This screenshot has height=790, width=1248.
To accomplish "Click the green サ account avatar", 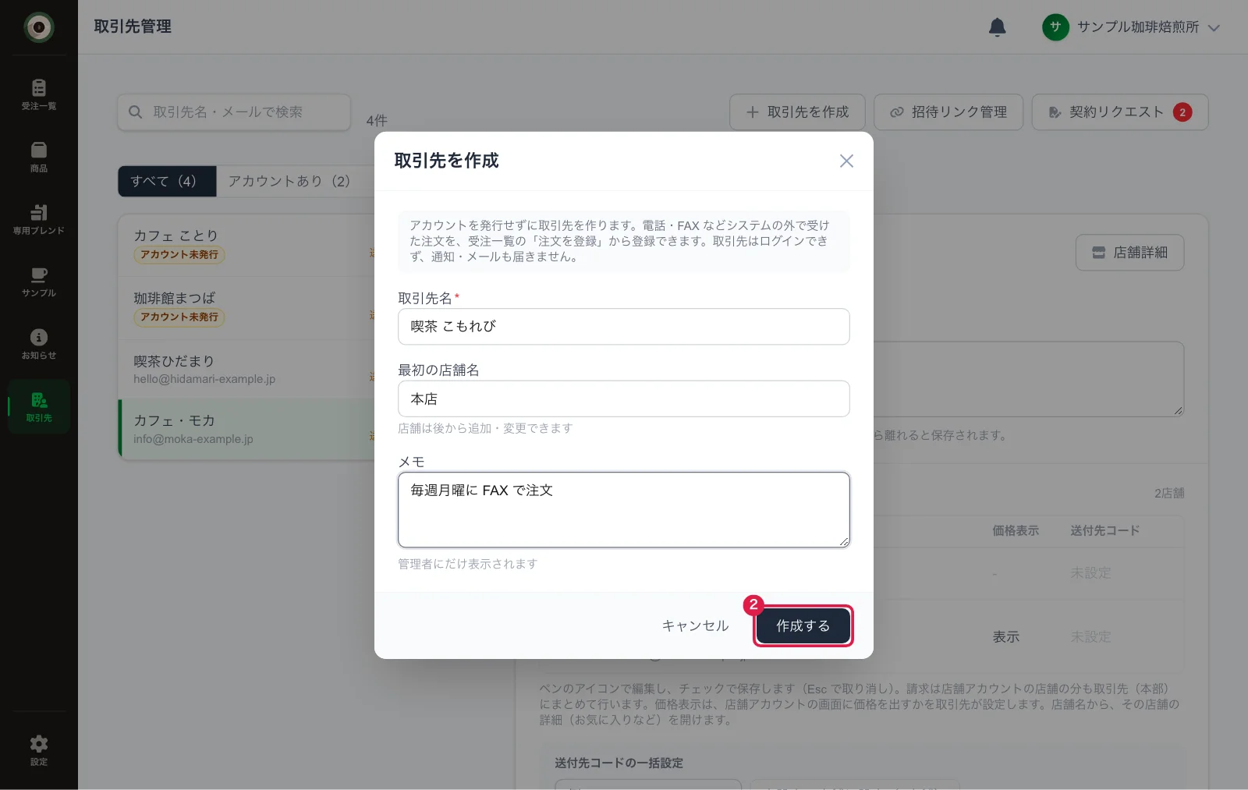I will pyautogui.click(x=1055, y=27).
